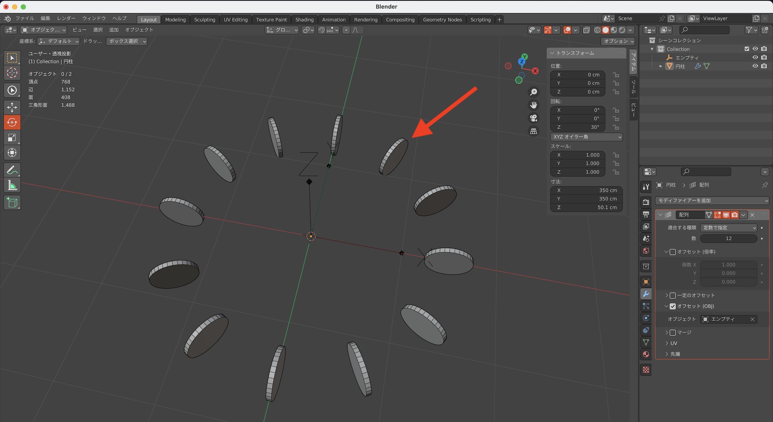Enable the マージ checkbox

pyautogui.click(x=673, y=332)
